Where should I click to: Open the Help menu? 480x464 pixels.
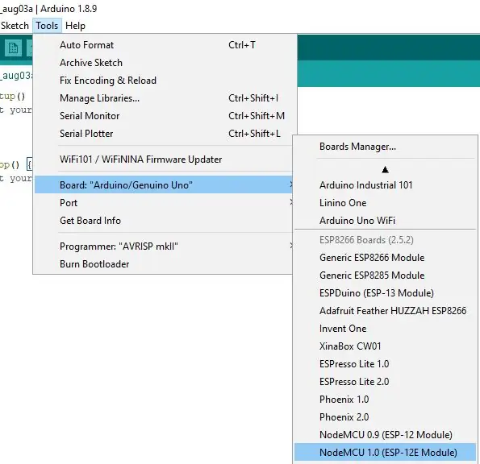(x=75, y=26)
